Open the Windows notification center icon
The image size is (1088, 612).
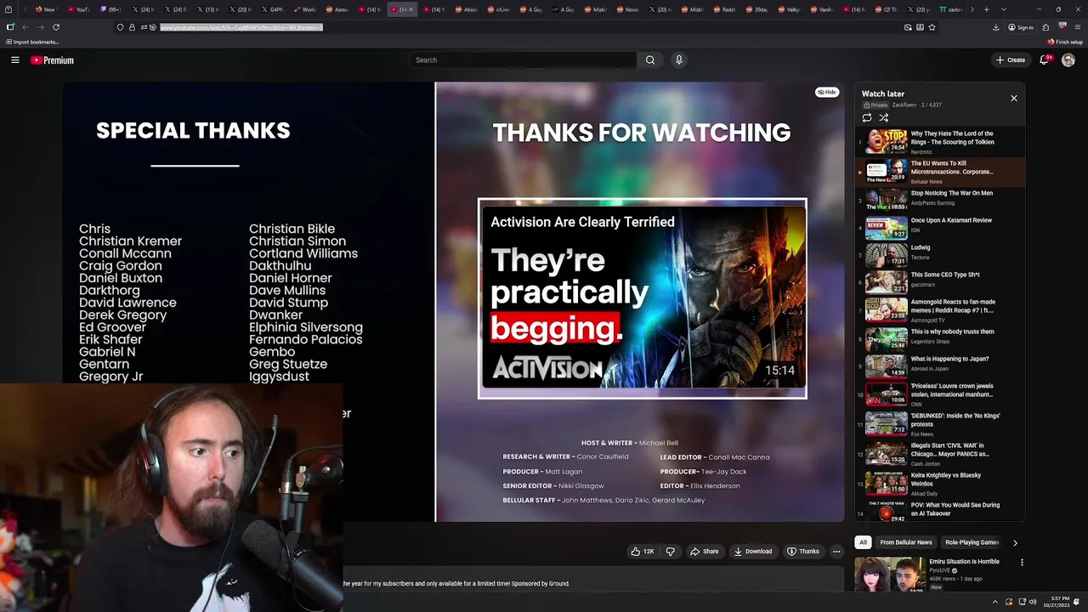(1076, 602)
